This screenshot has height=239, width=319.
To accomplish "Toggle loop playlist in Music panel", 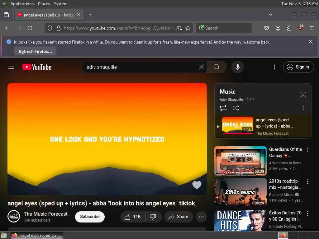I will tap(223, 108).
